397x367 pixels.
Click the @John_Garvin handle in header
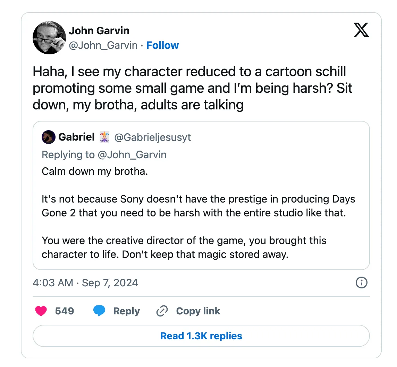(x=103, y=45)
